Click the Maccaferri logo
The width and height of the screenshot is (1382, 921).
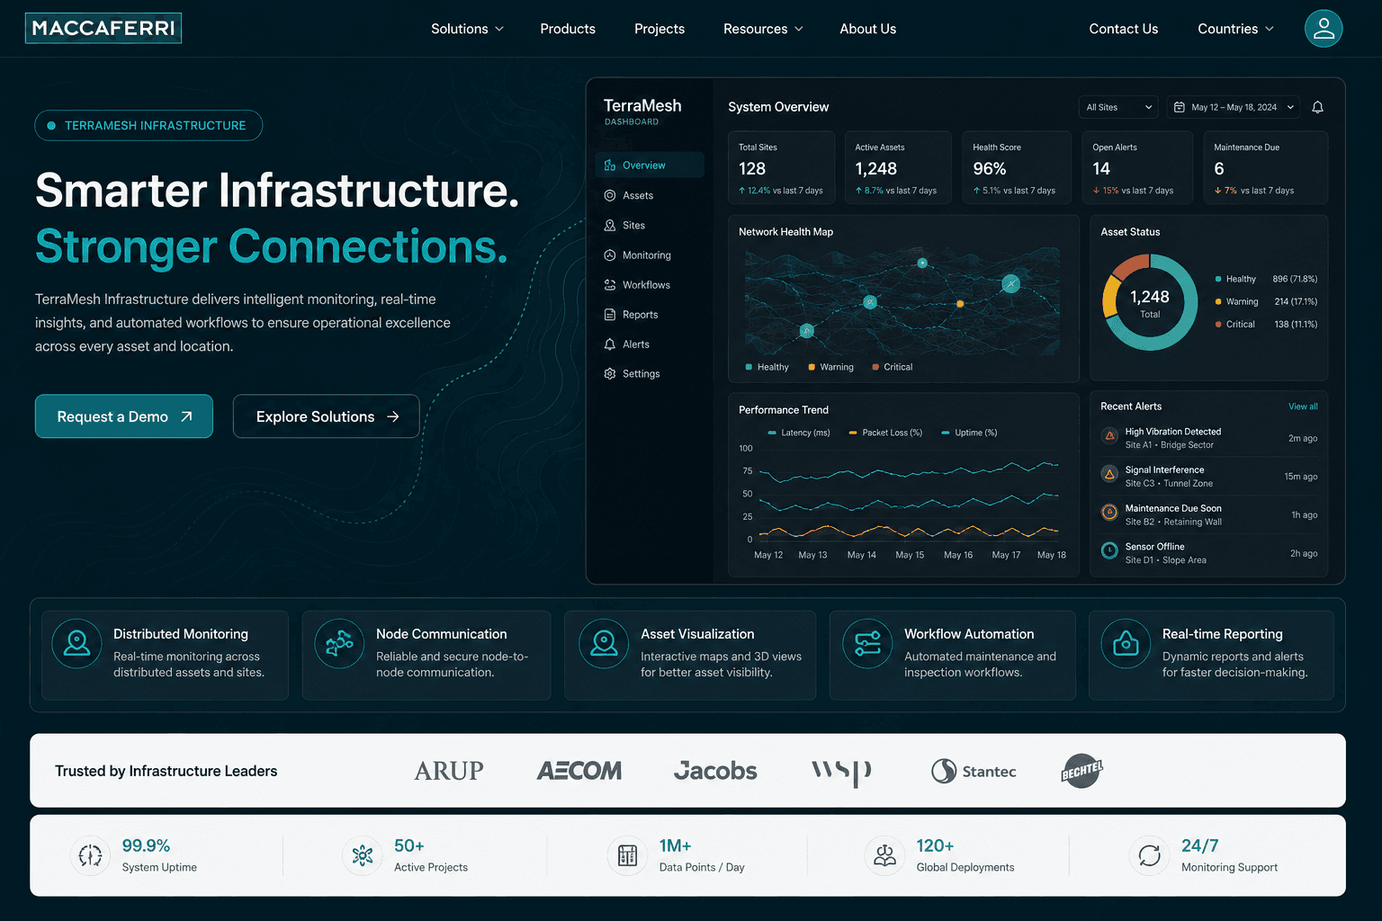click(103, 28)
